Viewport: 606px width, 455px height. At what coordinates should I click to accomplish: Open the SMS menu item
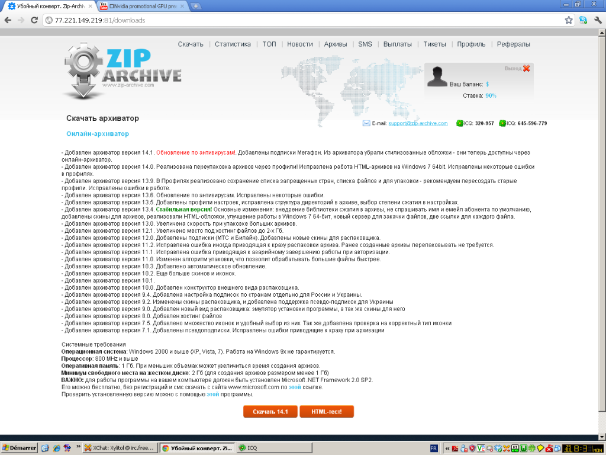click(x=365, y=44)
